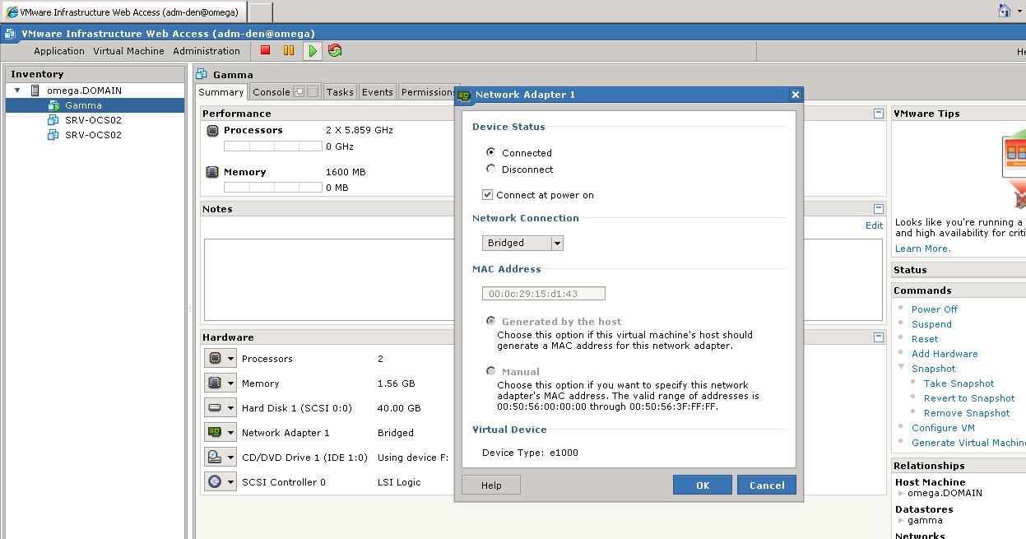Open the Administration menu
This screenshot has height=539, width=1026.
[207, 51]
